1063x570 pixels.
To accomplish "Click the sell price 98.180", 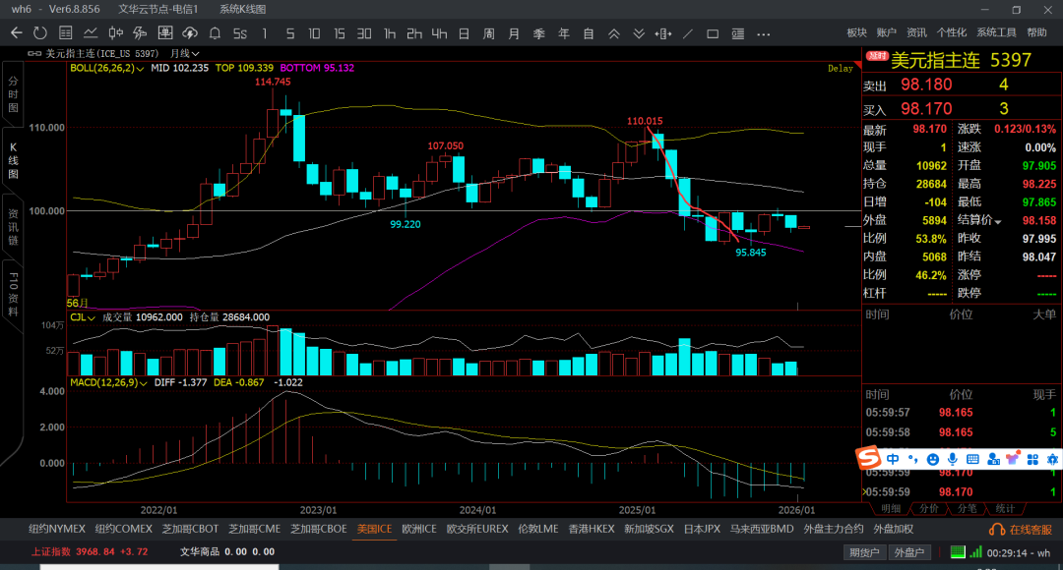I will point(926,85).
